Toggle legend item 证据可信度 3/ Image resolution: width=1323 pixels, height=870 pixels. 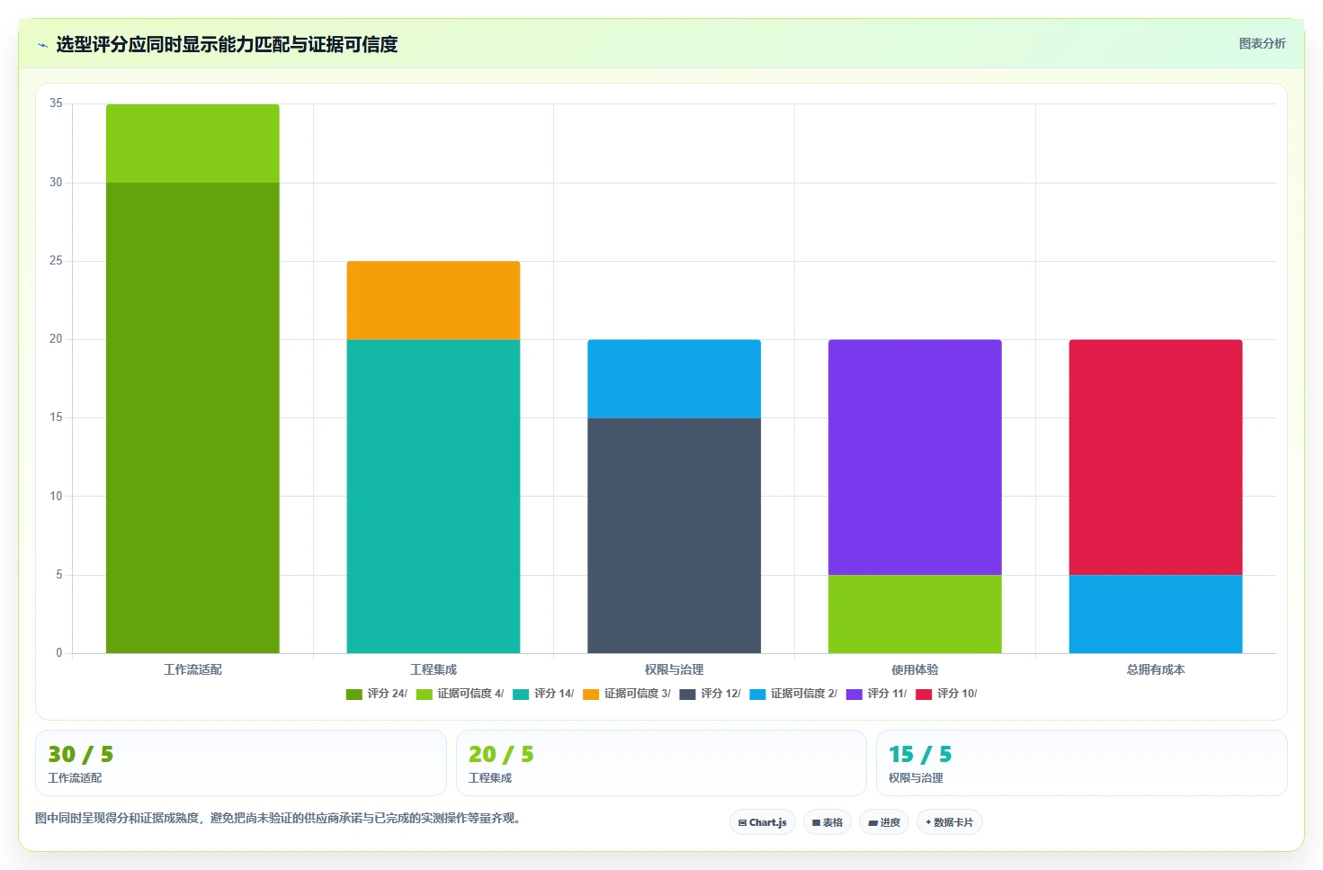[x=627, y=694]
